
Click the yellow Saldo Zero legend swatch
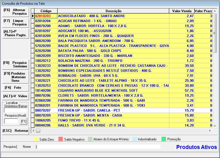(x=36, y=139)
